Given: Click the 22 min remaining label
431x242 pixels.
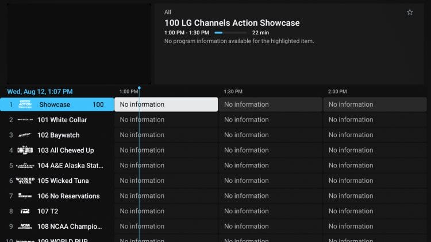Looking at the screenshot, I should click(260, 33).
